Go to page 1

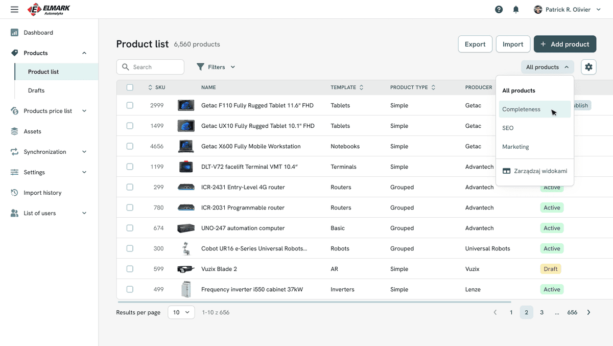point(511,312)
